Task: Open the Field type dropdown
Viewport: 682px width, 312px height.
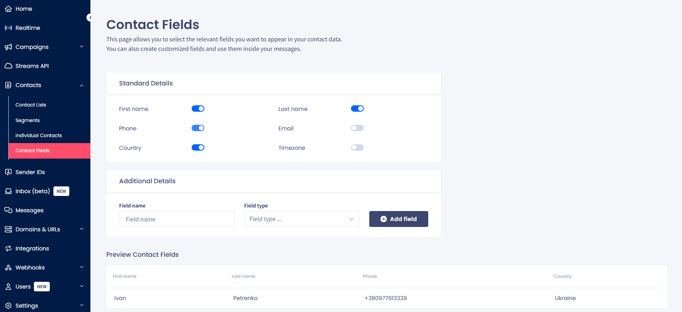Action: pyautogui.click(x=302, y=219)
